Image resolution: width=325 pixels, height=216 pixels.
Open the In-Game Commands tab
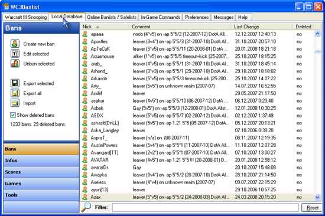(x=160, y=17)
